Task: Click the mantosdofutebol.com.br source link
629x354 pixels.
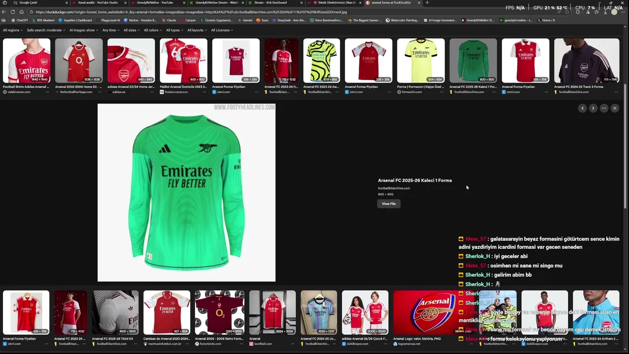Action: tap(165, 344)
